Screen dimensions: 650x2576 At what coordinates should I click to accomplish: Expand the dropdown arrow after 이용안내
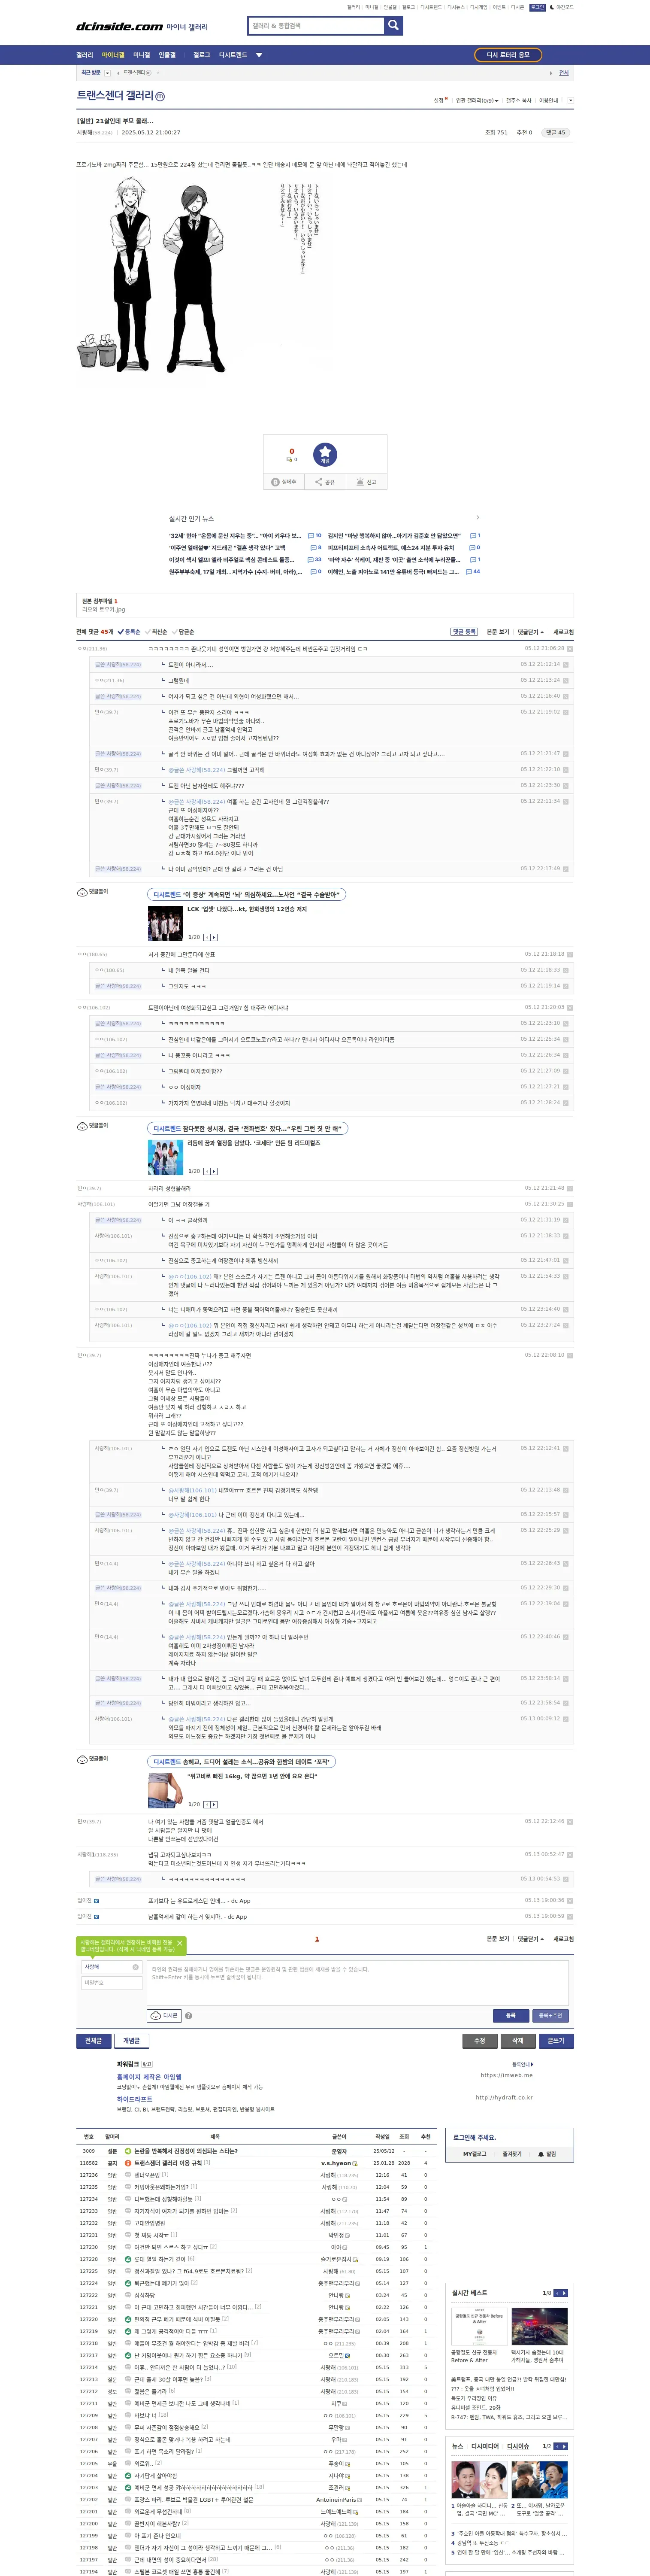[570, 100]
